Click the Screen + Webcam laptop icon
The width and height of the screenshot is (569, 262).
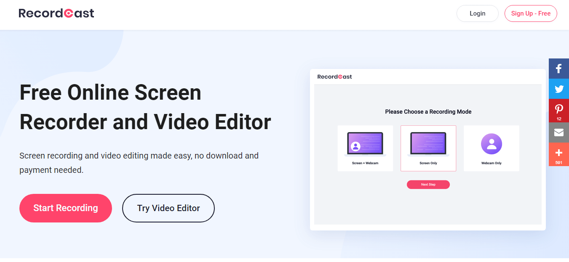(365, 144)
